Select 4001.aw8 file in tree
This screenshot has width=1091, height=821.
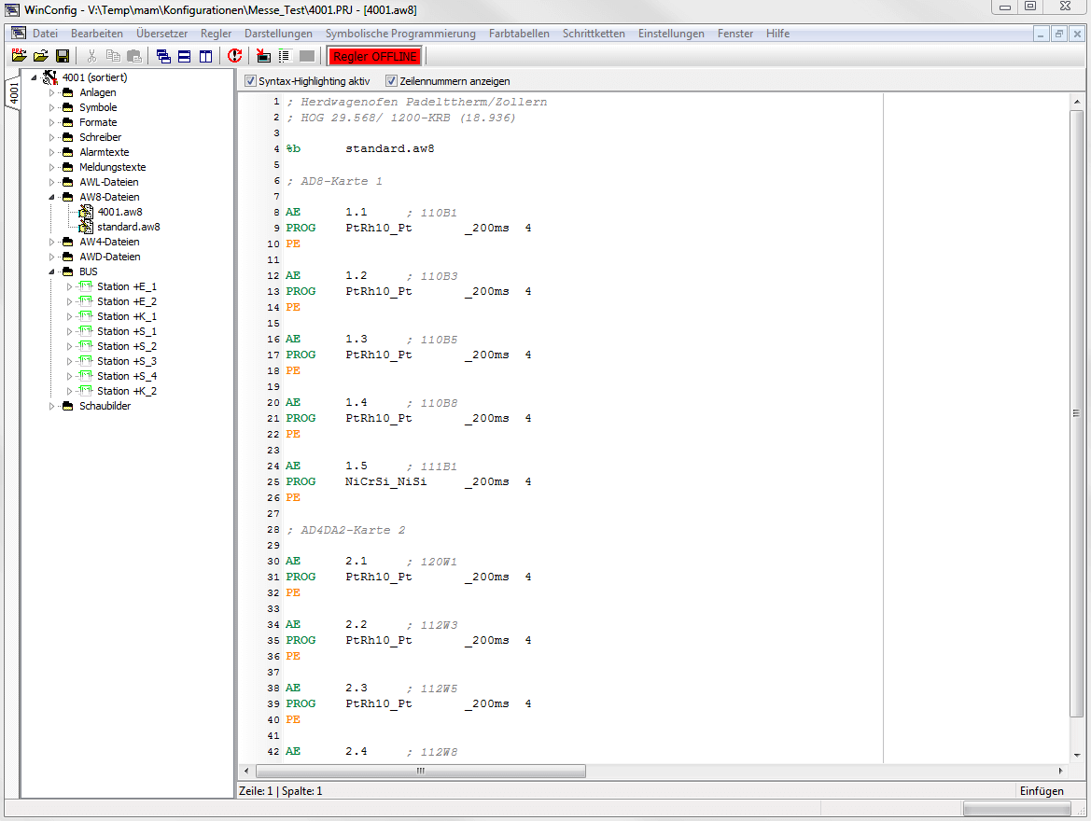click(119, 212)
